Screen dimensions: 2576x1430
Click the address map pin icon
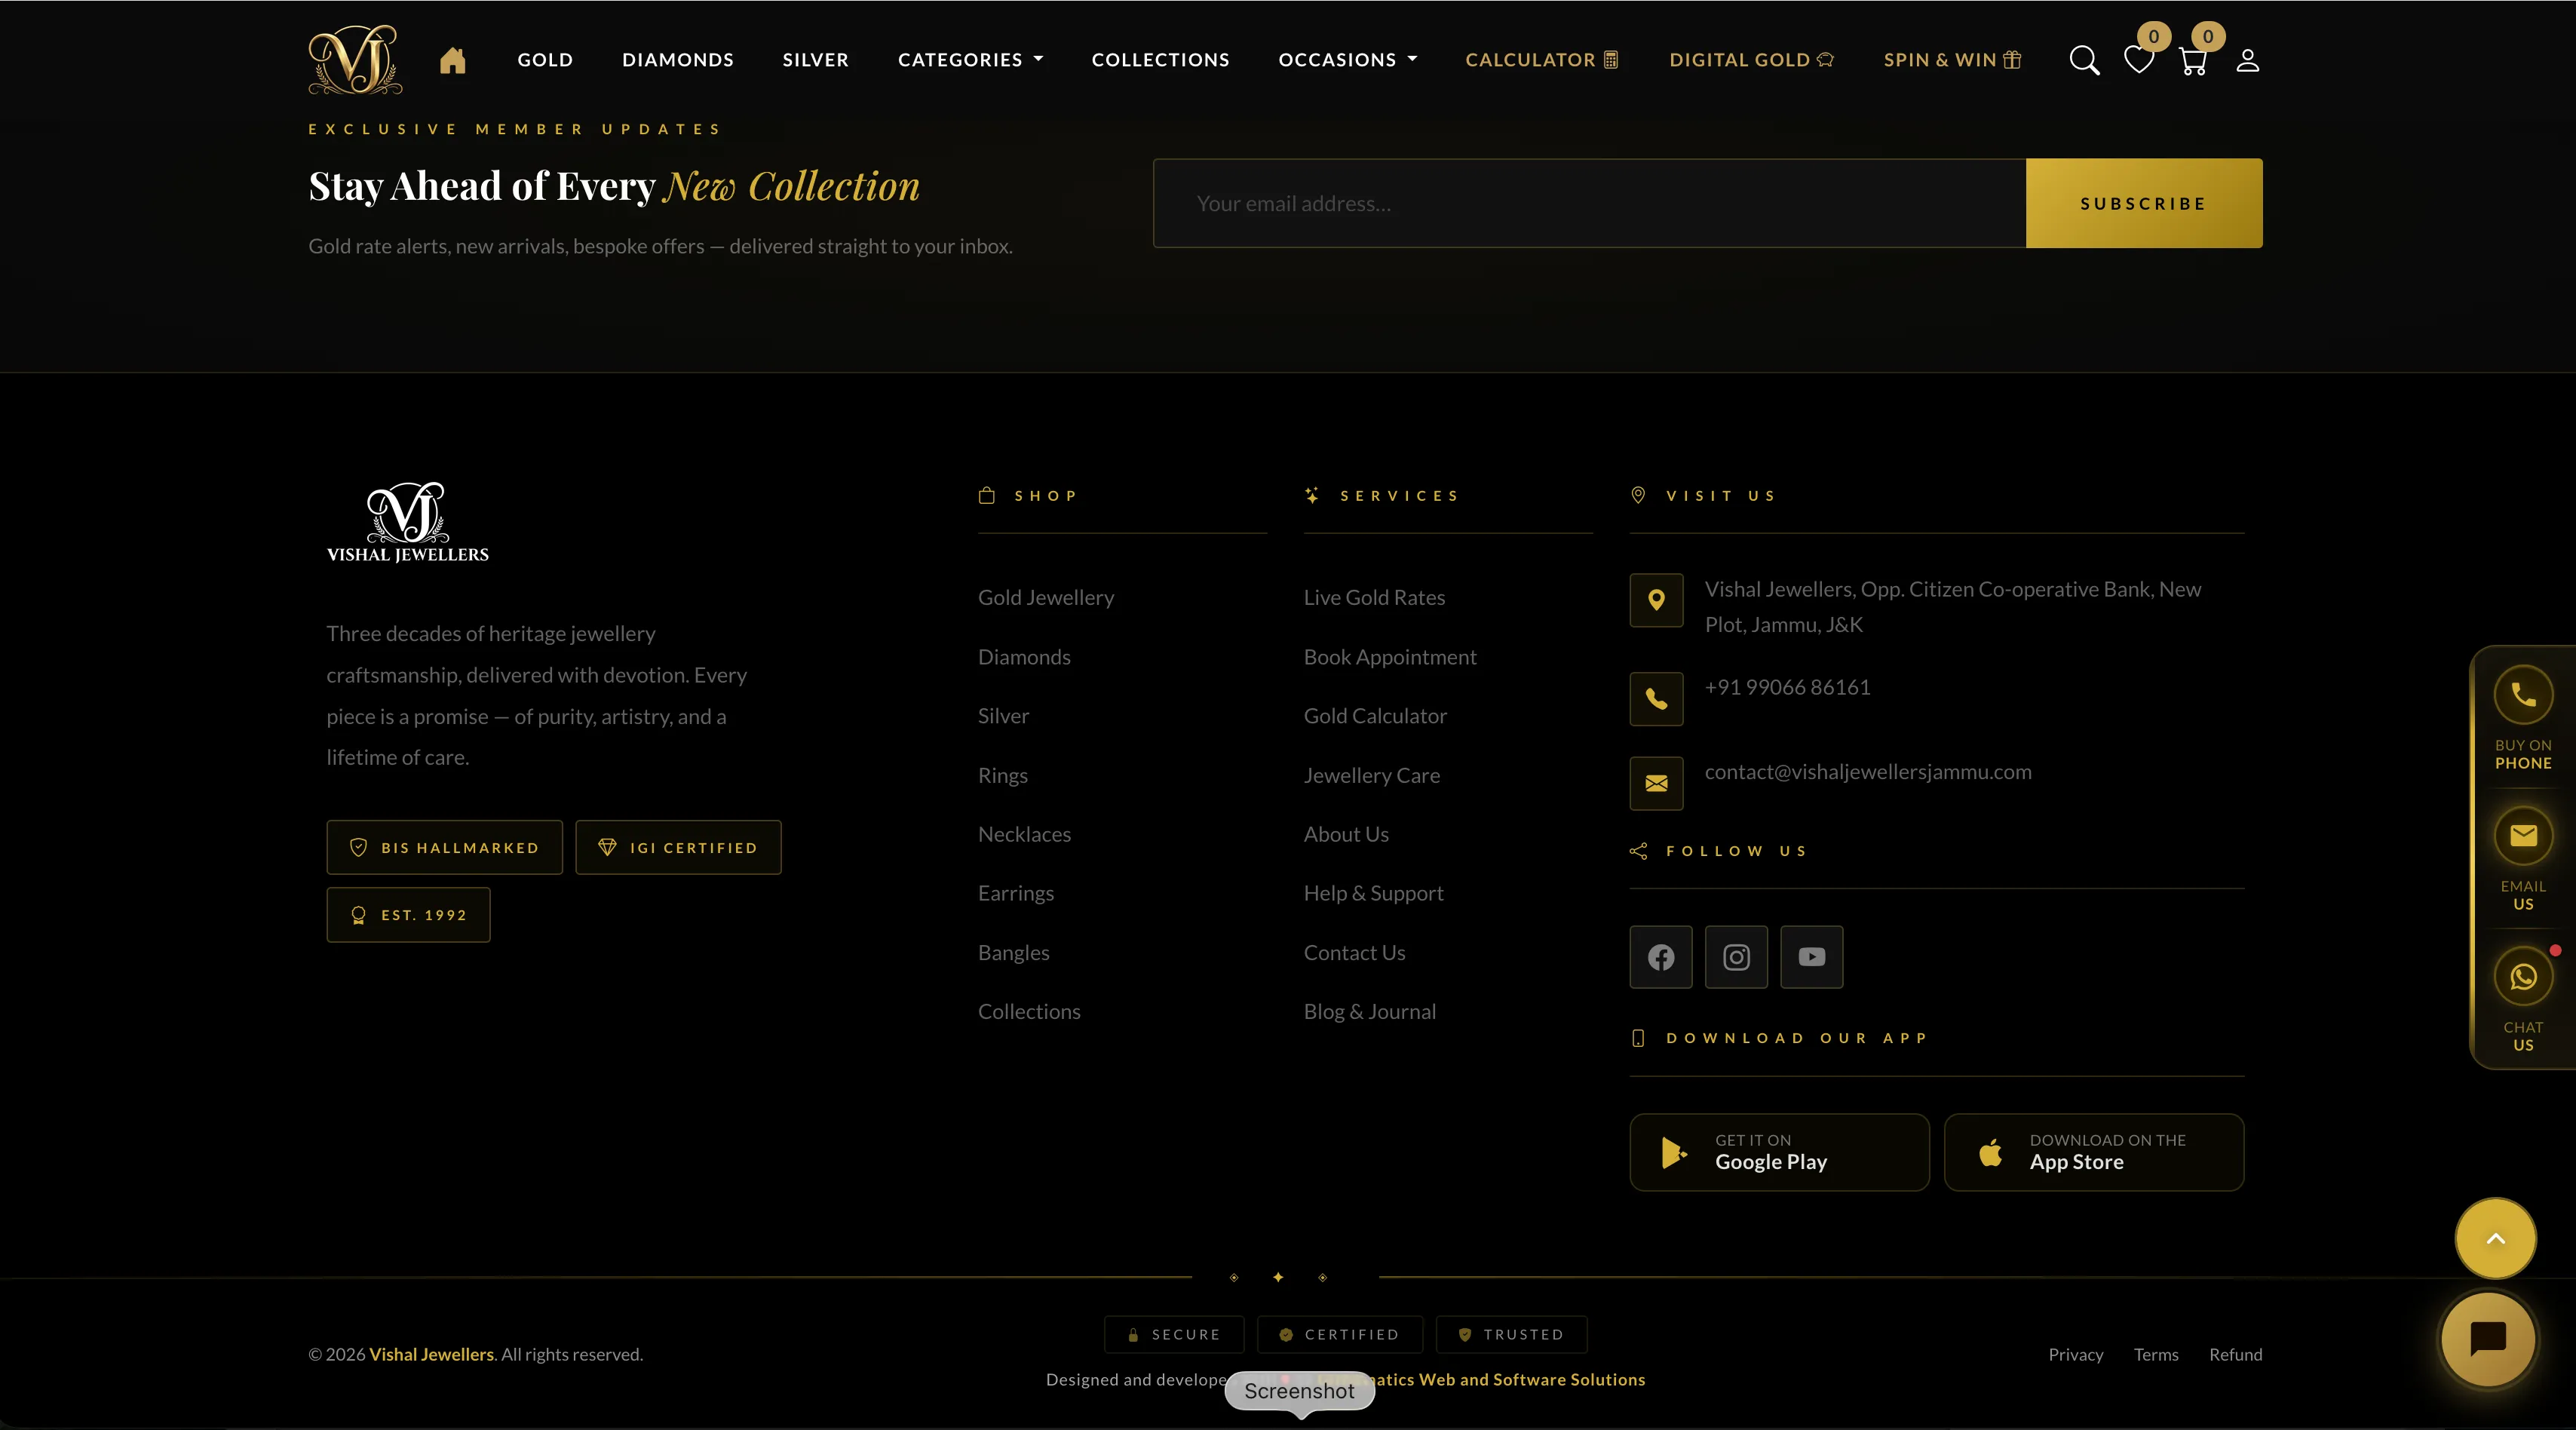1656,600
